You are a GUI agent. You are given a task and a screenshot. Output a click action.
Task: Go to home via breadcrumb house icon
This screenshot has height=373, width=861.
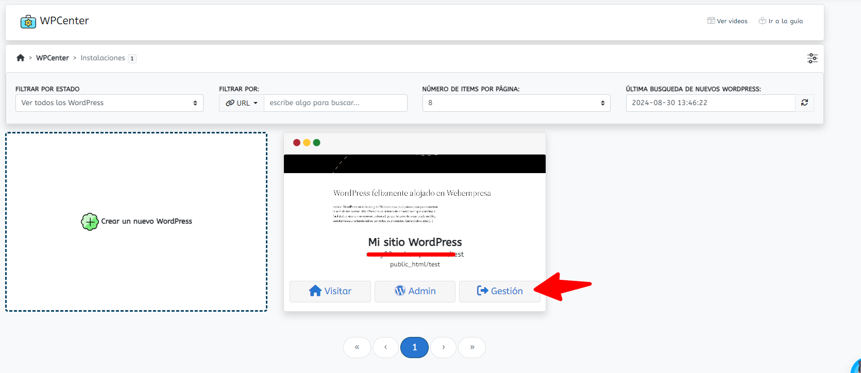(x=21, y=58)
